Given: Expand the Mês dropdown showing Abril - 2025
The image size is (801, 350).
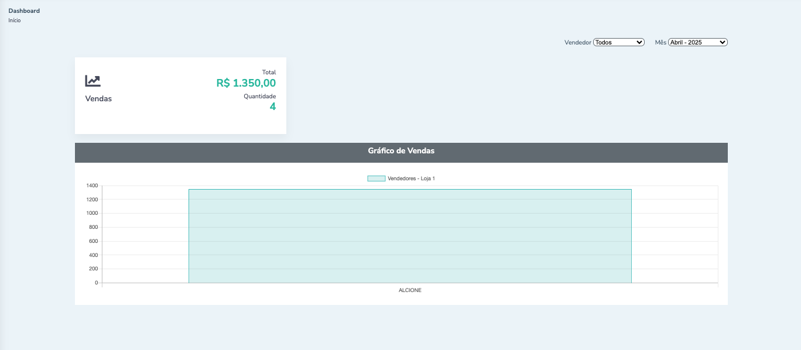Looking at the screenshot, I should pyautogui.click(x=697, y=42).
